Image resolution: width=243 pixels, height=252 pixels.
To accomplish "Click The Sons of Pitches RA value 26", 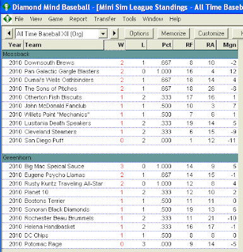I will click(x=211, y=89).
